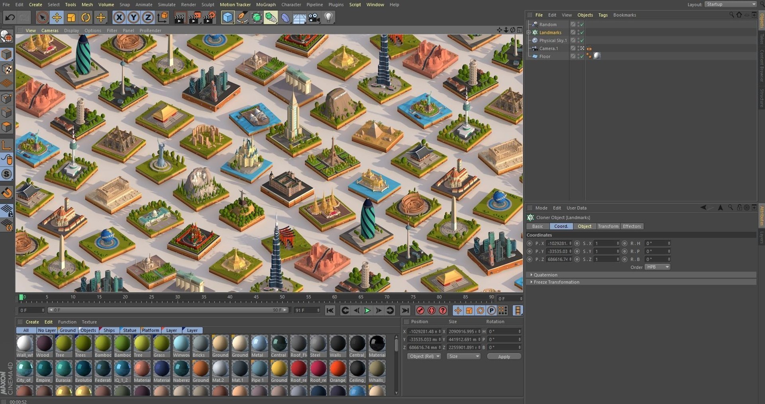This screenshot has height=404, width=765.
Task: Open material manager Function menu
Action: [x=67, y=322]
